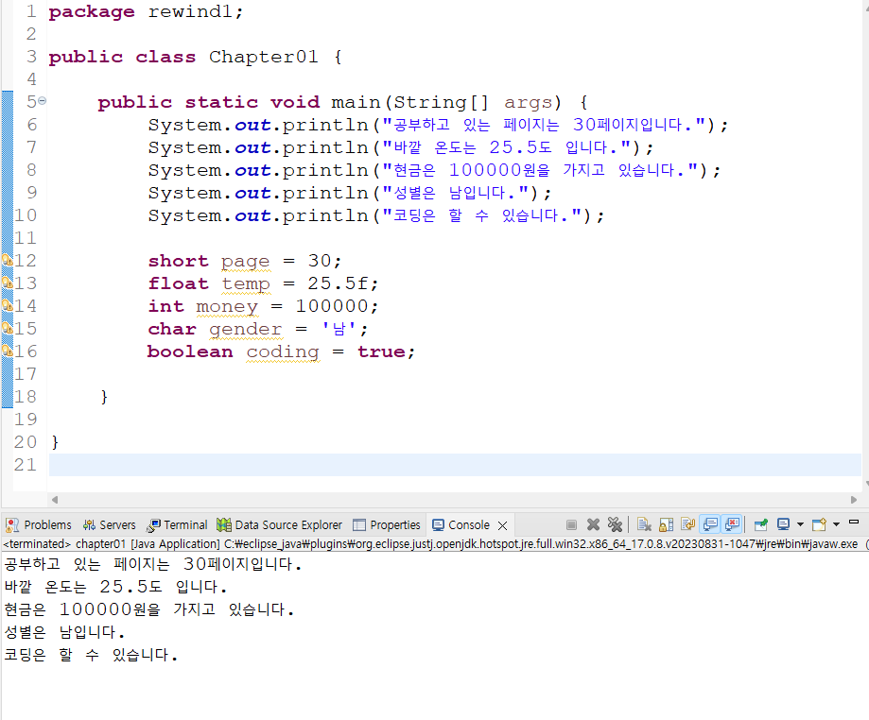Click the 'short' keyword on line 12
Screen dimensions: 869x720
pos(178,262)
